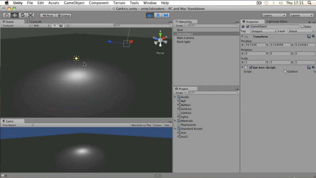Click the GameObject cube icon in Inspector
The height and width of the screenshot is (178, 316).
[243, 27]
